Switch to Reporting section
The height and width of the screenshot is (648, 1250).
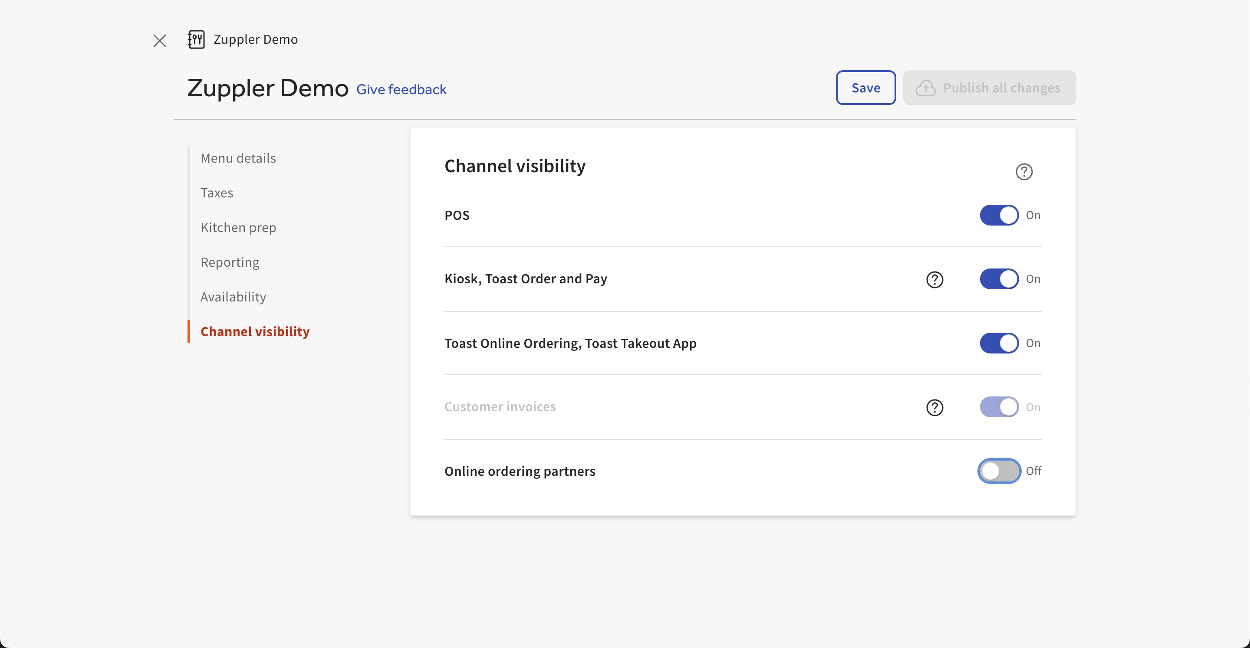[230, 262]
